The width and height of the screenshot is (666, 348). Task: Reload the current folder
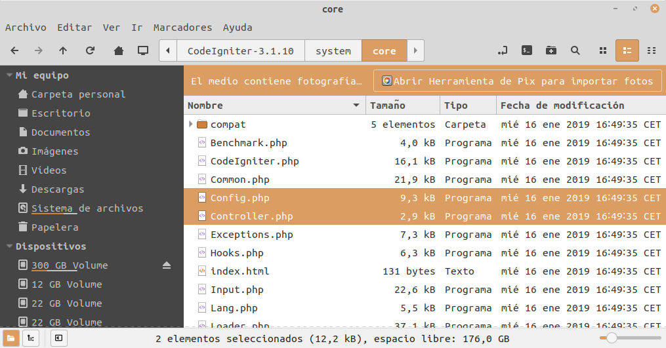pyautogui.click(x=90, y=51)
